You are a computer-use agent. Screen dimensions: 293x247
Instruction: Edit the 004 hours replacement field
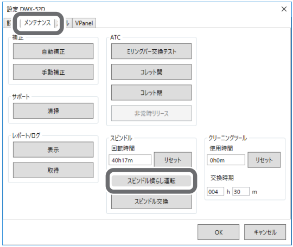click(x=215, y=192)
